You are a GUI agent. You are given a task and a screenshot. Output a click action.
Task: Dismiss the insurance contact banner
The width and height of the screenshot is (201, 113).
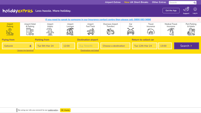[199, 19]
